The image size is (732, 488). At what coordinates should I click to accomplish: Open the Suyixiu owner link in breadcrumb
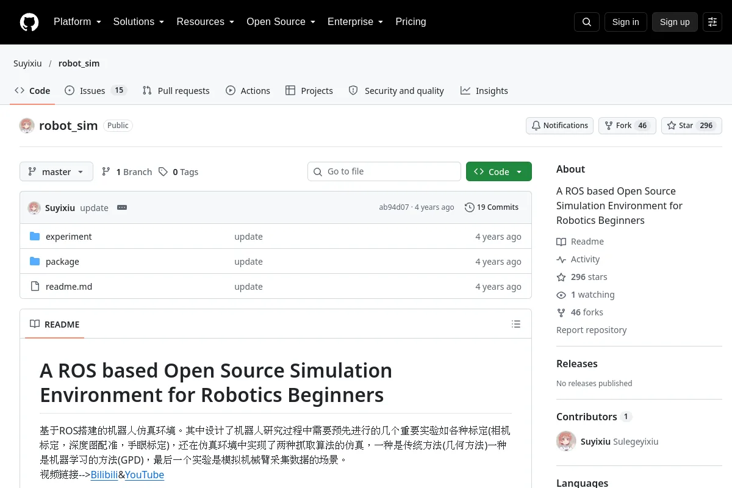point(27,63)
